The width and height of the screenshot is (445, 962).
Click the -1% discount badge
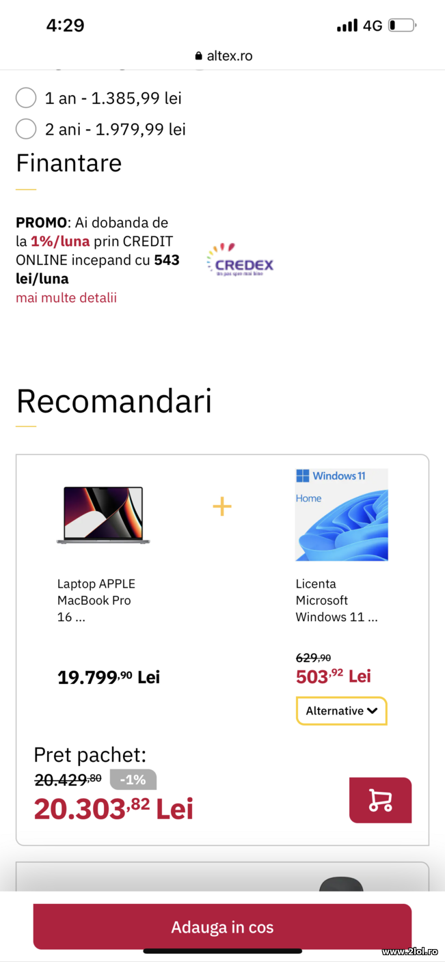133,780
